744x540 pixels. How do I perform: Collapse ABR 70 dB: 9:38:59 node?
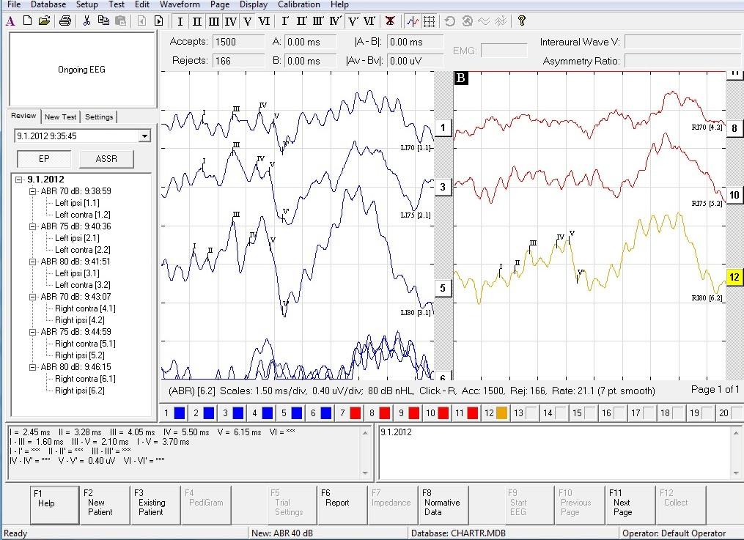click(32, 191)
